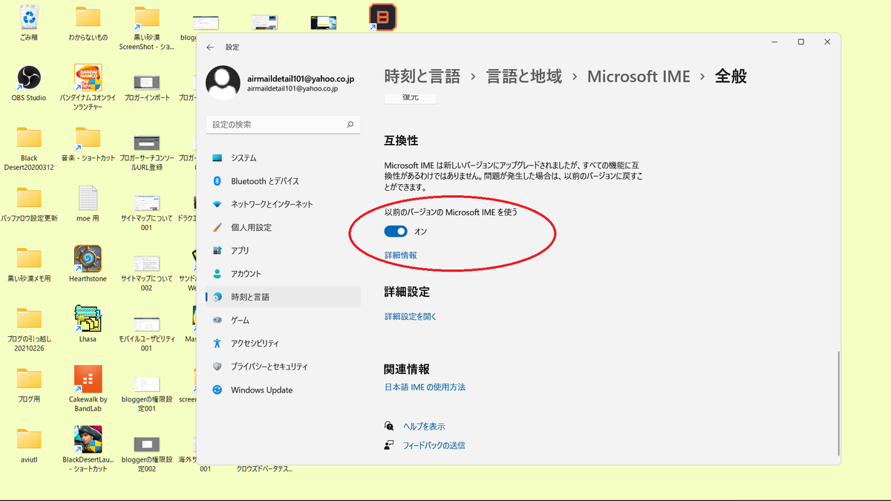Image resolution: width=891 pixels, height=501 pixels.
Task: Open the システム settings category
Action: [283, 158]
